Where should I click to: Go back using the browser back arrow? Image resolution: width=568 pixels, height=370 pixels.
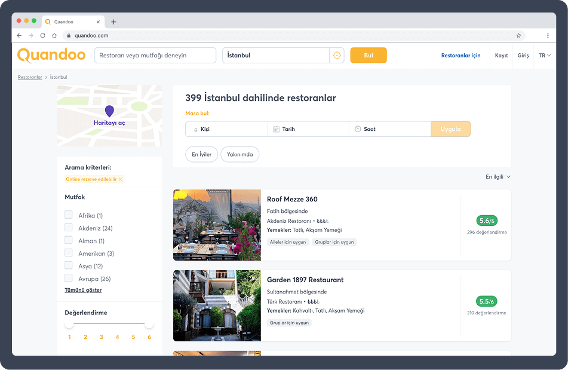tap(19, 36)
